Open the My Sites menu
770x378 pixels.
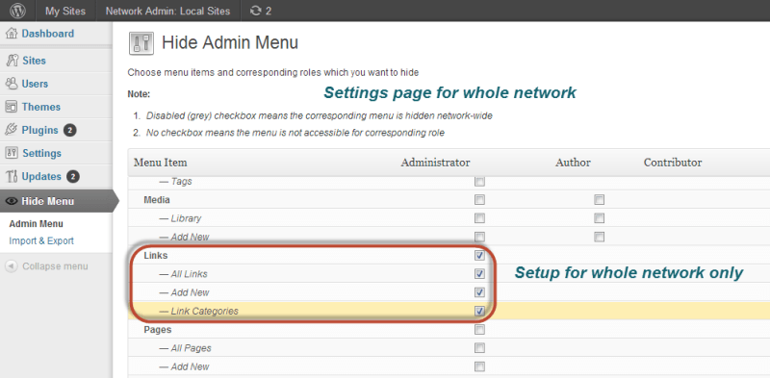tap(65, 11)
